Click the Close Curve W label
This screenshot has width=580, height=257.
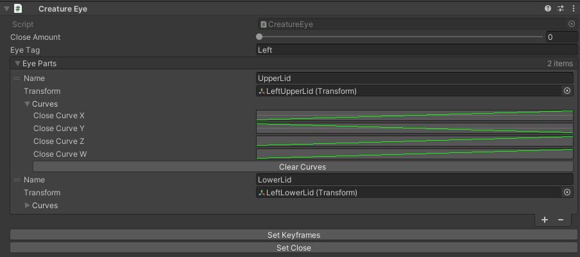(60, 154)
